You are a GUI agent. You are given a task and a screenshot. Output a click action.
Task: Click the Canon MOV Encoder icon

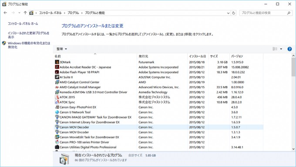pos(57,132)
